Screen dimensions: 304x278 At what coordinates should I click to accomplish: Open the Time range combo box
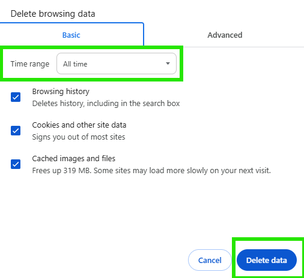point(117,64)
